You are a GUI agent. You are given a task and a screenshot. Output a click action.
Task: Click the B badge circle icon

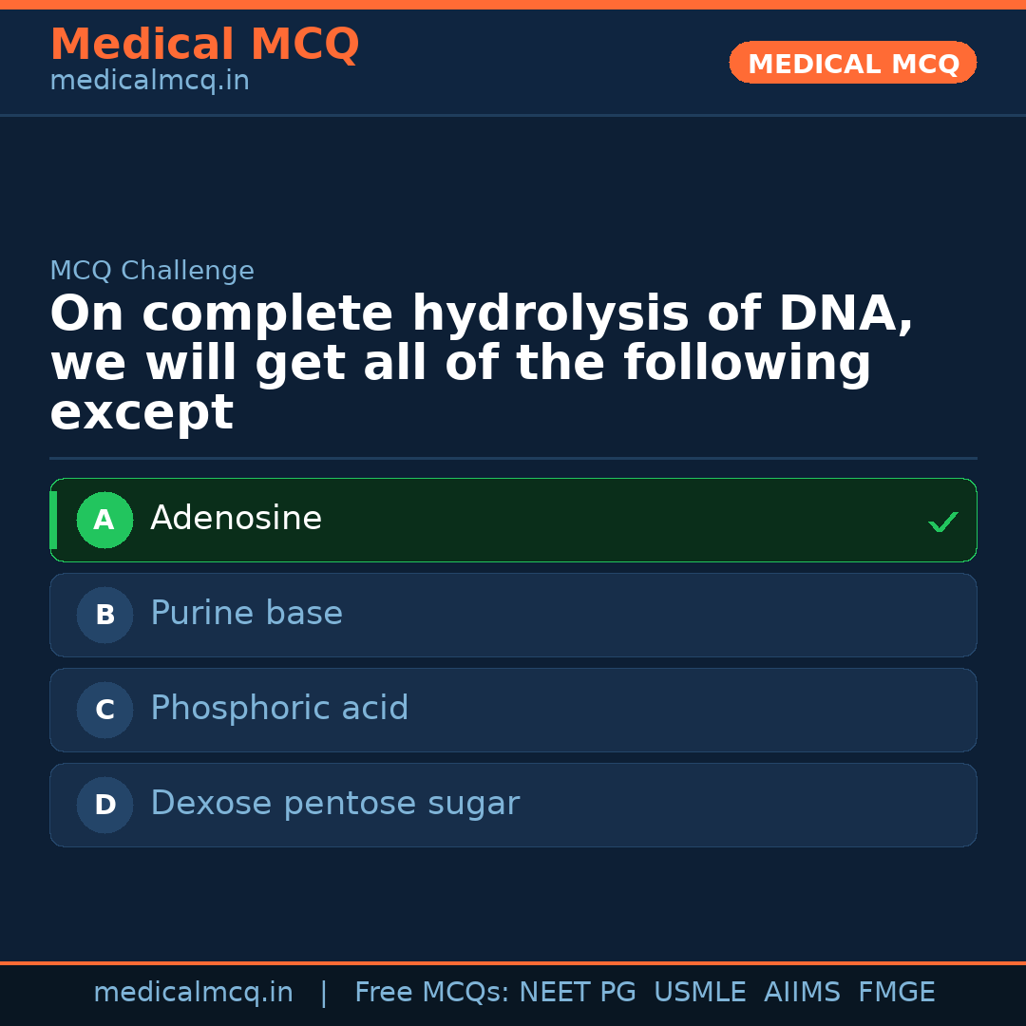click(x=104, y=615)
